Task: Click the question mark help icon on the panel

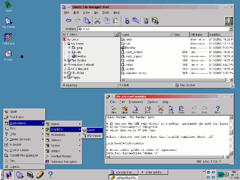Action: 50,175
